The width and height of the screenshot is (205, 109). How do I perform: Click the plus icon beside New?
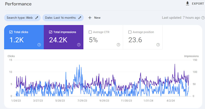click(90, 18)
